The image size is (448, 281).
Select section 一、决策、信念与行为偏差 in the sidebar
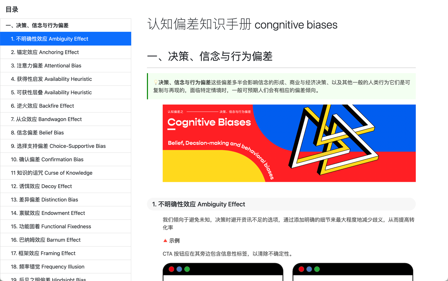click(66, 25)
